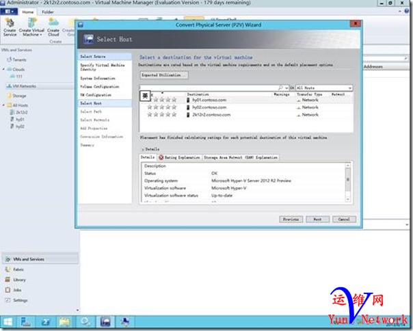Image resolution: width=413 pixels, height=331 pixels.
Task: Click the Create Service ribbon icon
Action: [10, 27]
